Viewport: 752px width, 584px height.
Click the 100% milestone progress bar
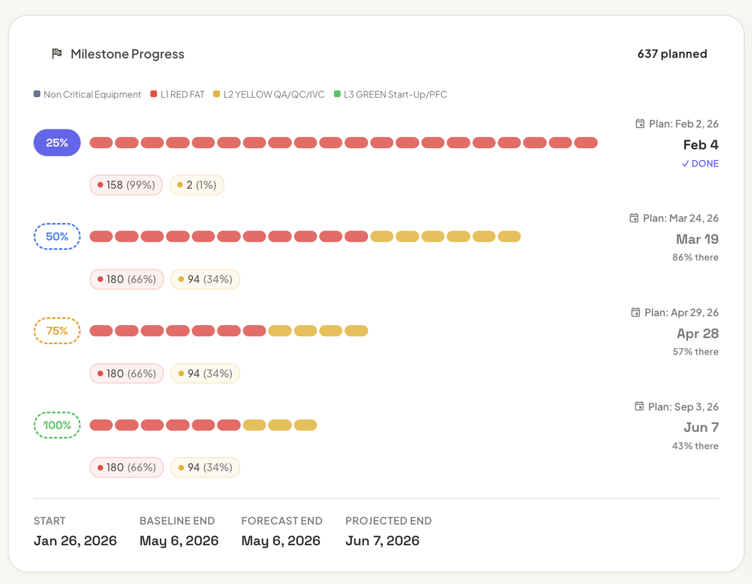pyautogui.click(x=203, y=425)
